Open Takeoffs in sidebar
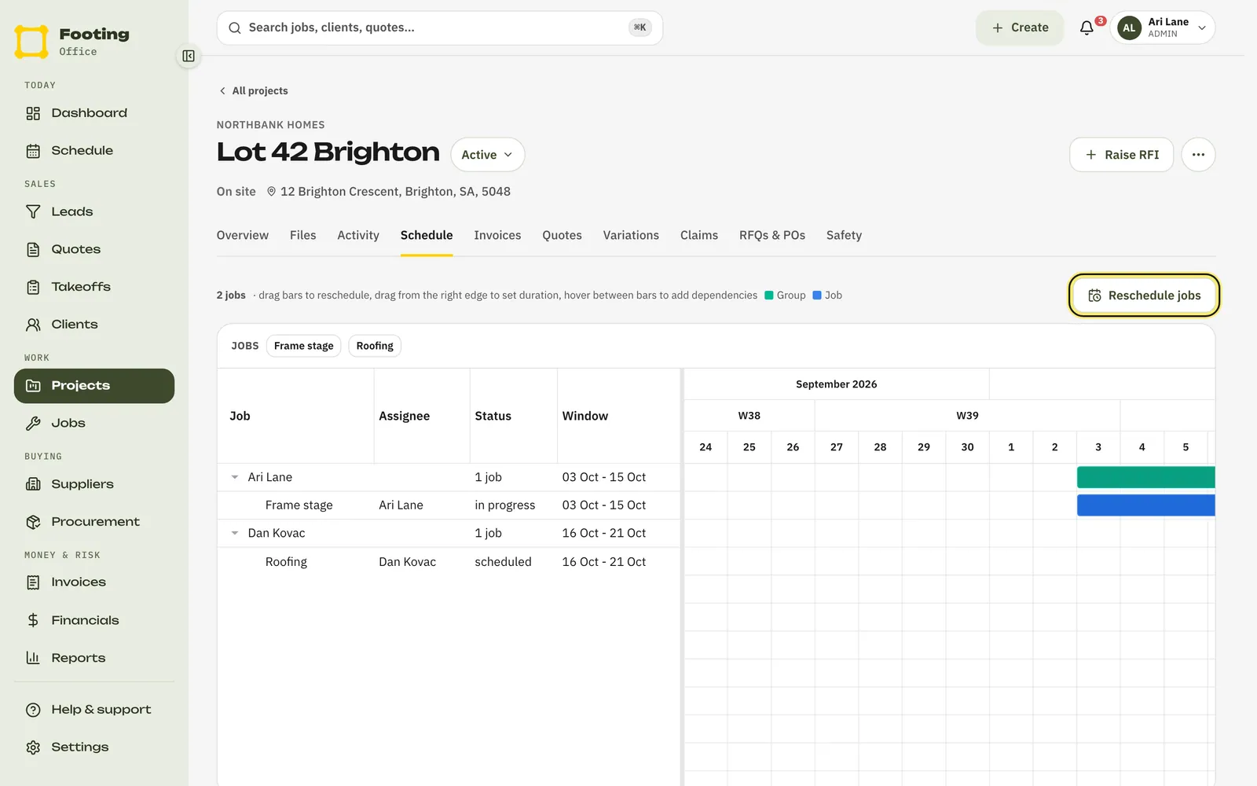 [x=94, y=287]
